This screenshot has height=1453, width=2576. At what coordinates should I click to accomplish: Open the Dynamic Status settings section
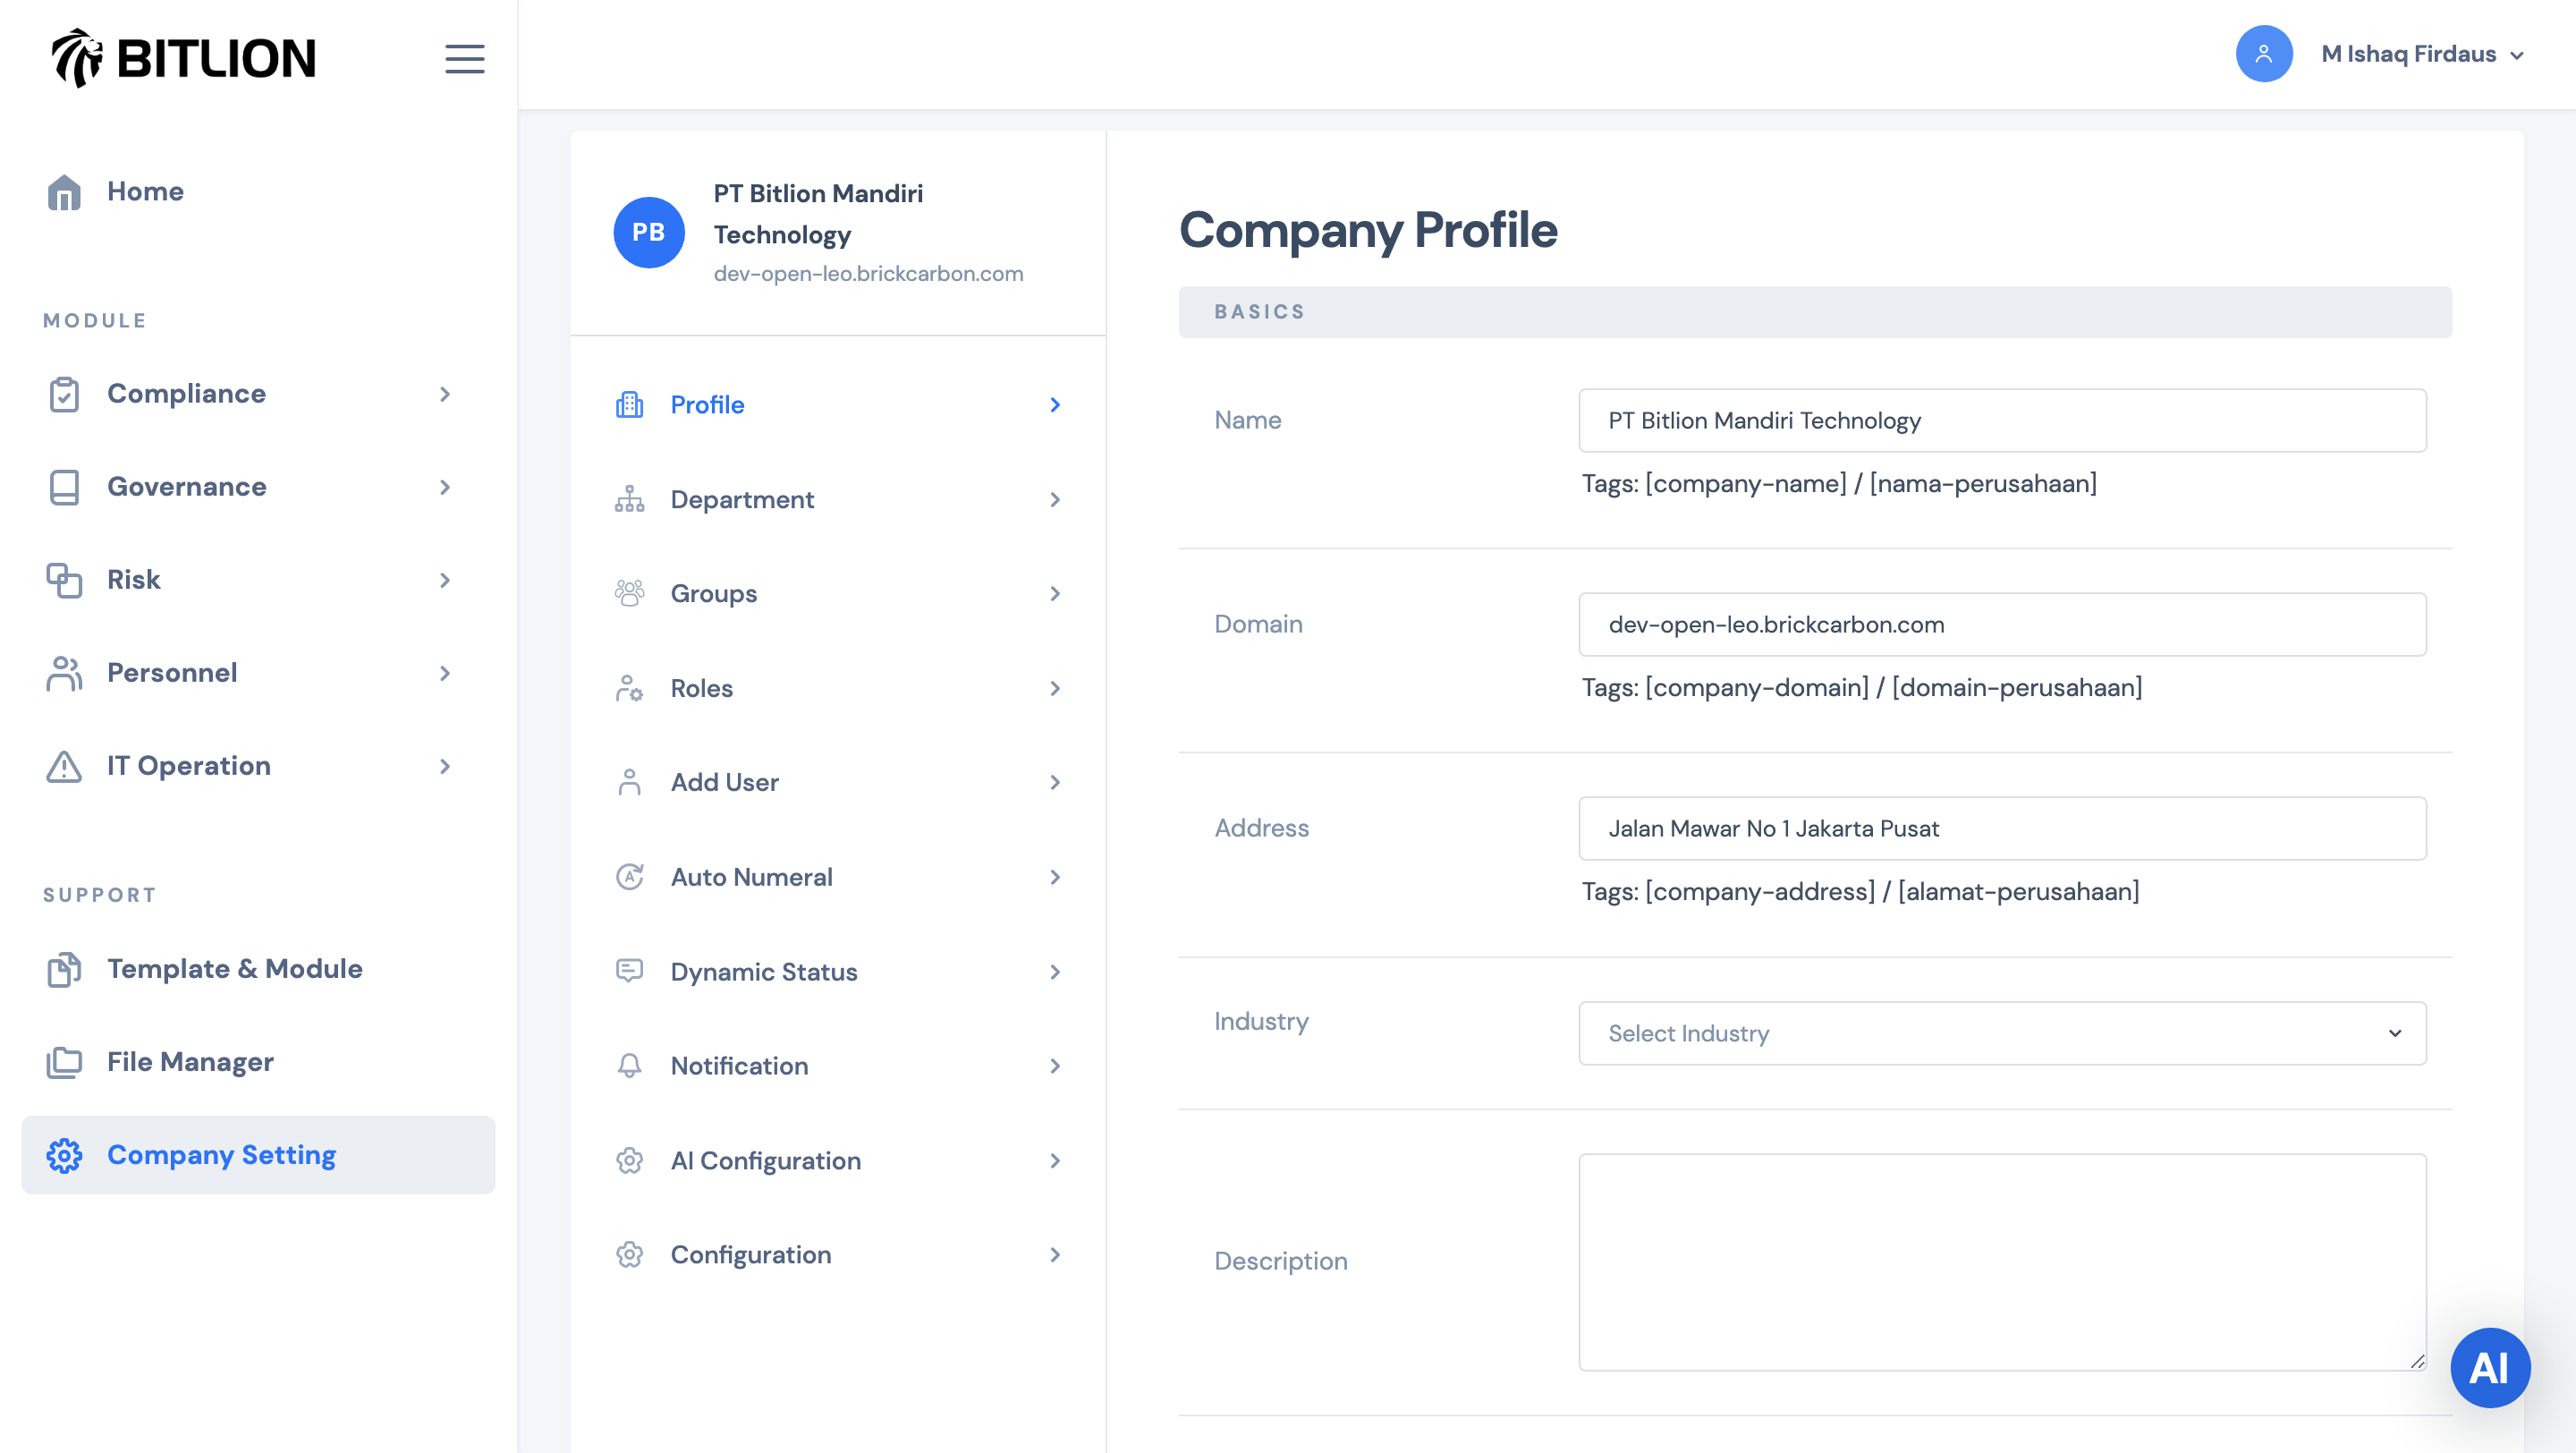(838, 971)
